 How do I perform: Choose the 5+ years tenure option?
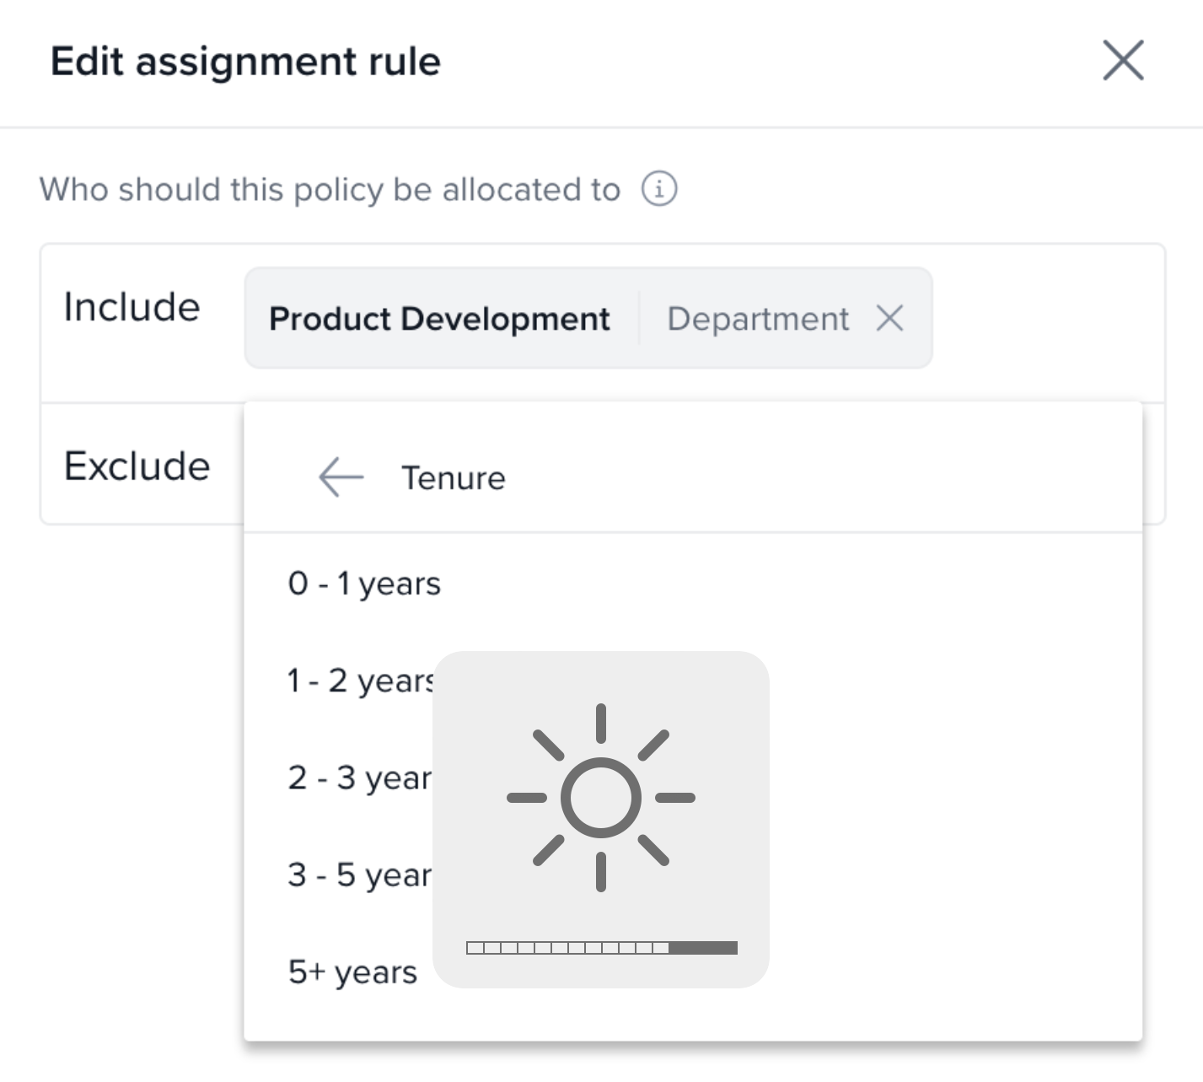point(352,972)
